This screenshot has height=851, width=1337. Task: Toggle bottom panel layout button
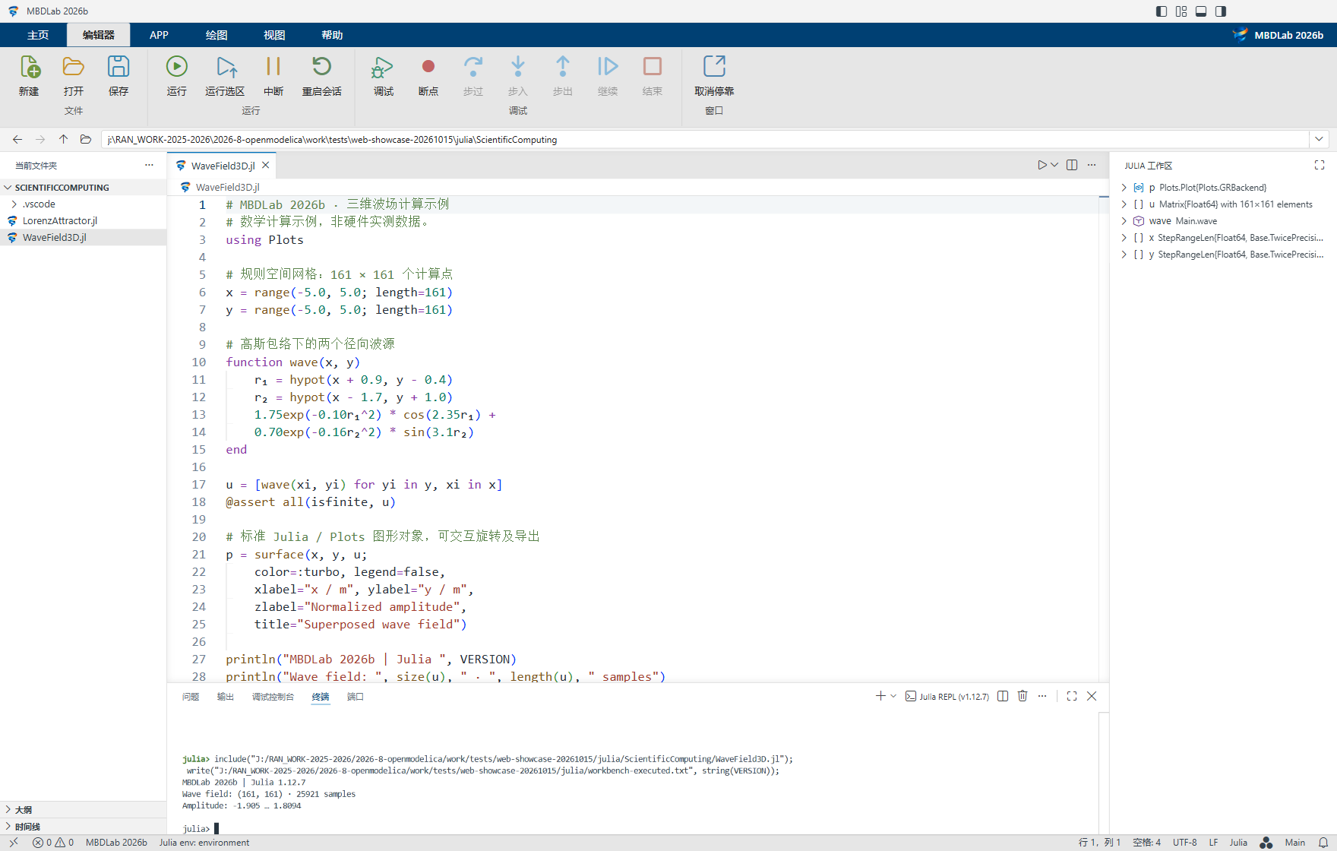[1201, 11]
